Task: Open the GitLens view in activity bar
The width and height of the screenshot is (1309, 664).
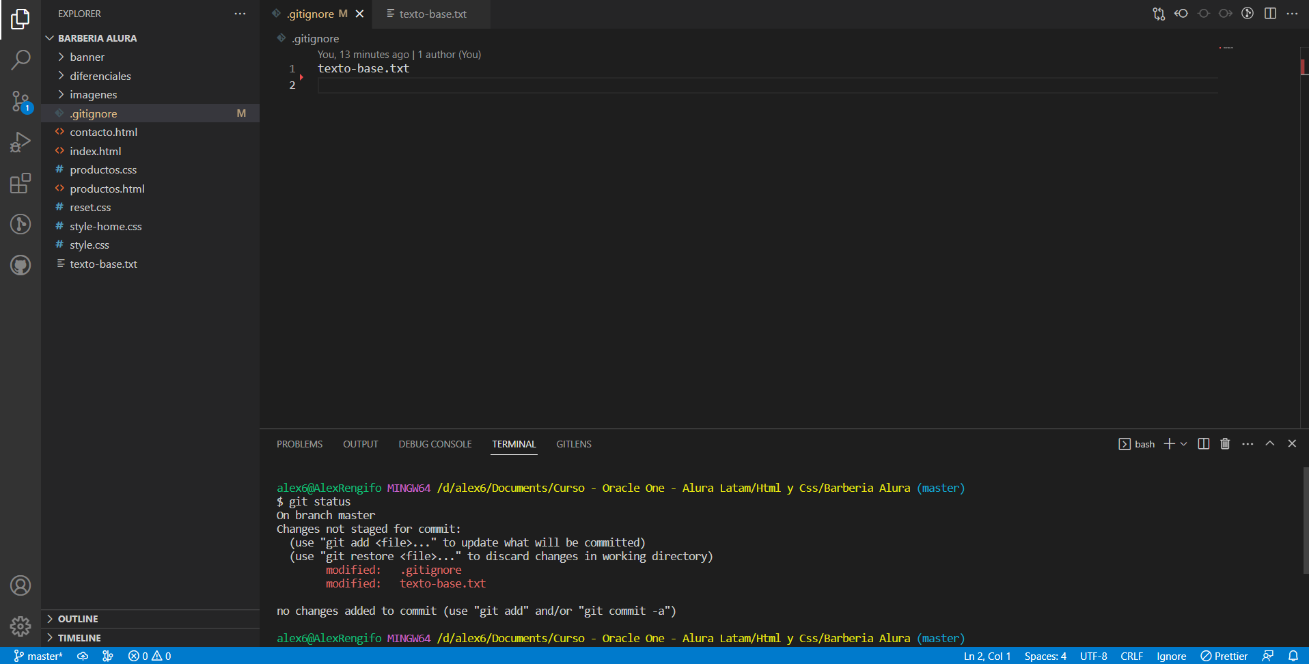Action: [x=20, y=224]
